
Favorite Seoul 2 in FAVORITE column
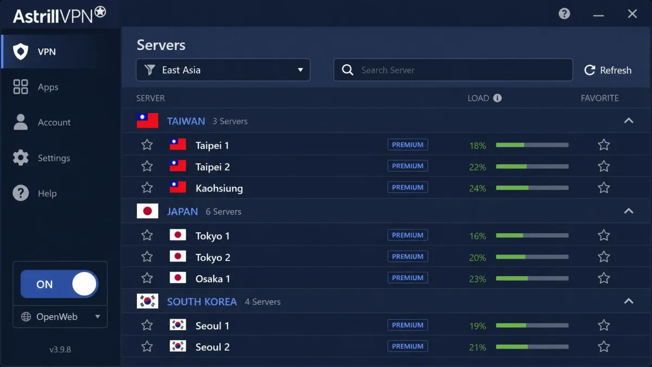pyautogui.click(x=604, y=346)
